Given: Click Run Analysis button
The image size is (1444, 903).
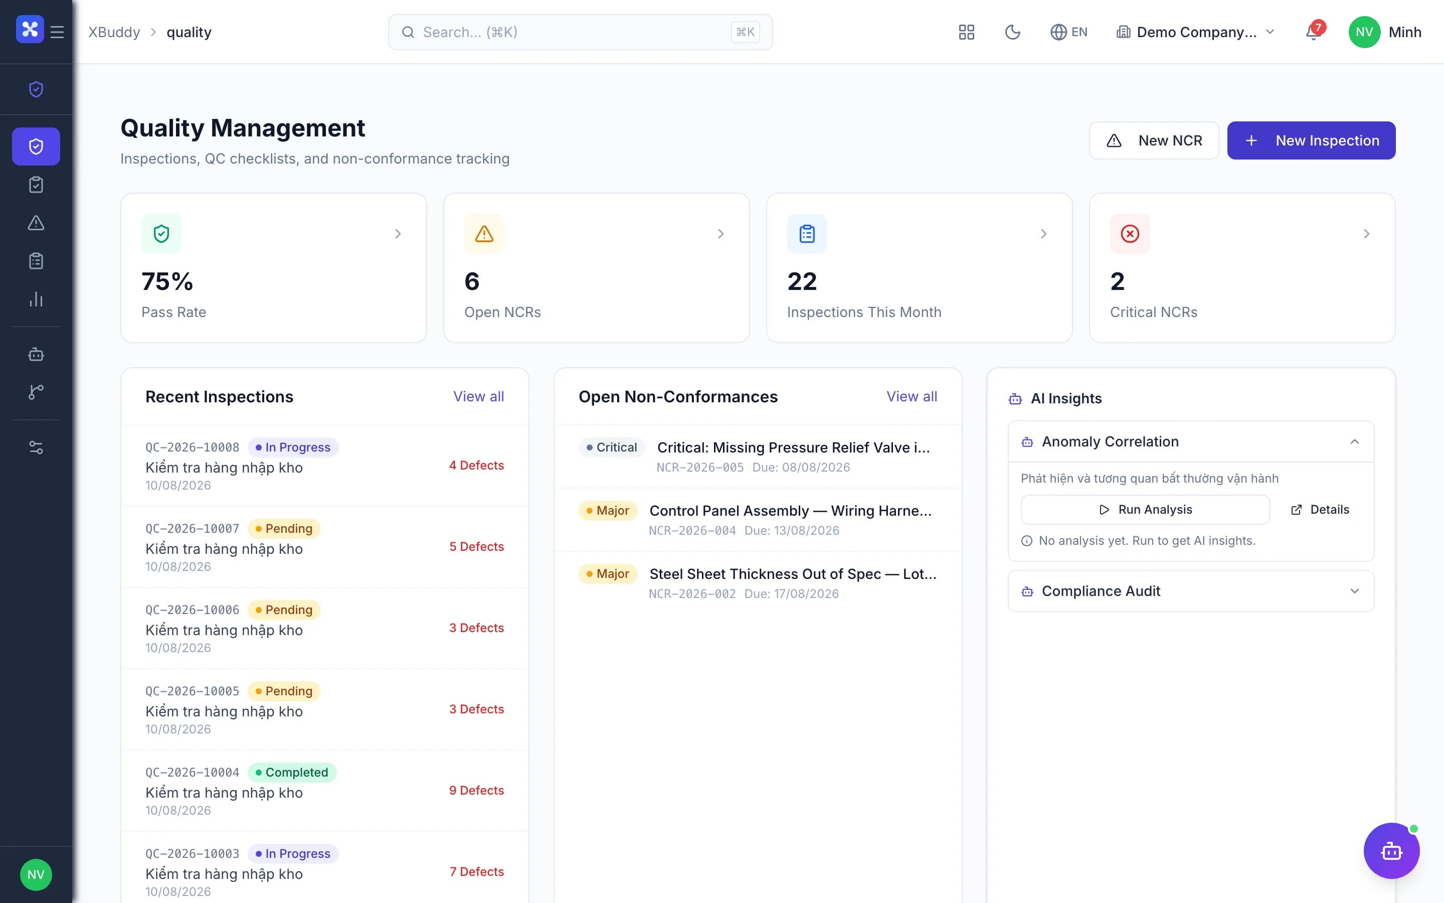Looking at the screenshot, I should pyautogui.click(x=1145, y=509).
